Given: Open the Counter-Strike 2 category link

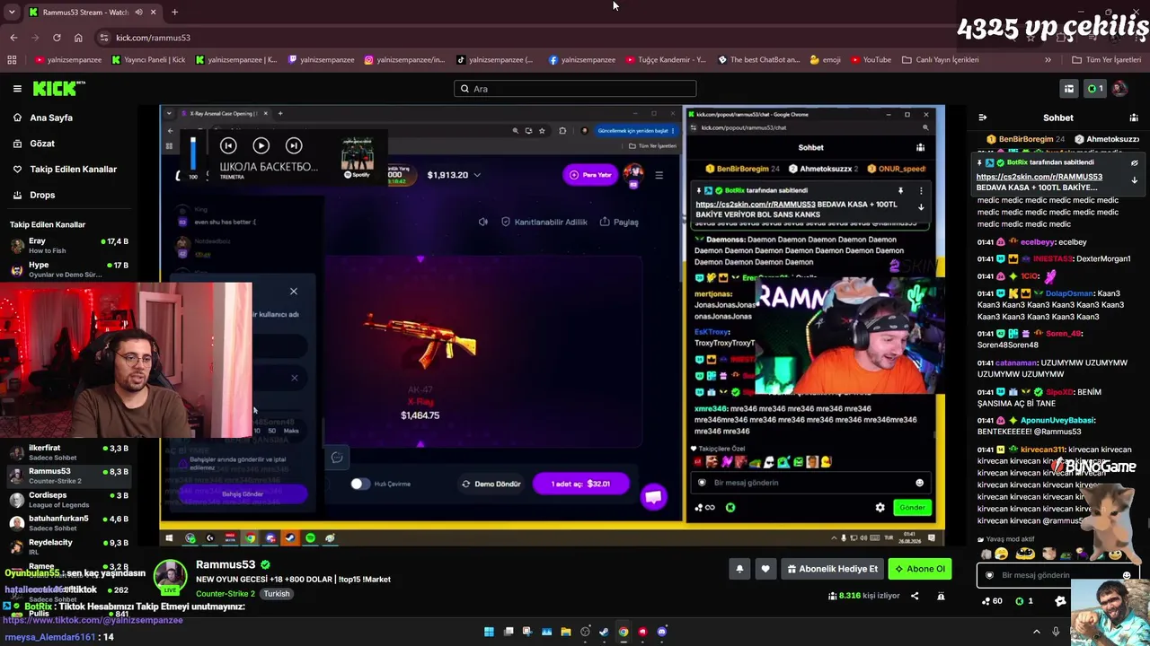Looking at the screenshot, I should point(226,594).
